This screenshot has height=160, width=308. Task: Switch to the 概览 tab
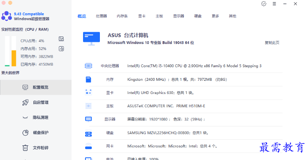point(82,16)
